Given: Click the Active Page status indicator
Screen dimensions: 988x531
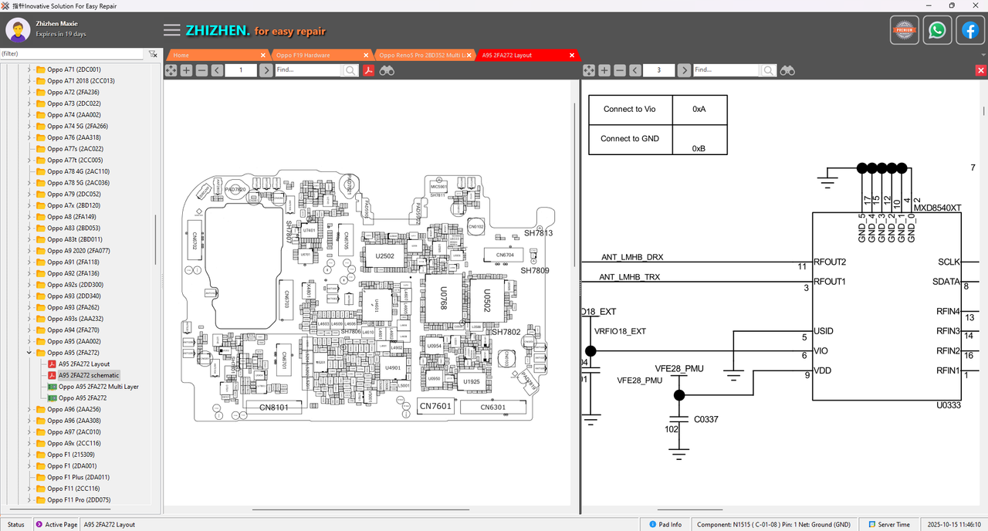Looking at the screenshot, I should tap(56, 525).
